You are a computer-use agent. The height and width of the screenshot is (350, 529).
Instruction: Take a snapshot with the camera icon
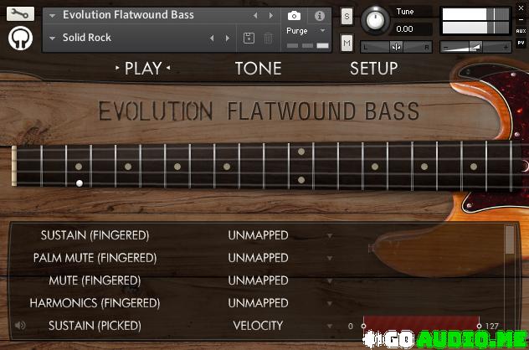click(x=294, y=16)
